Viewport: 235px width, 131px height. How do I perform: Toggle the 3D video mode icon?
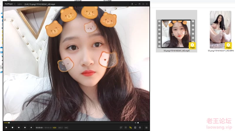point(126,127)
